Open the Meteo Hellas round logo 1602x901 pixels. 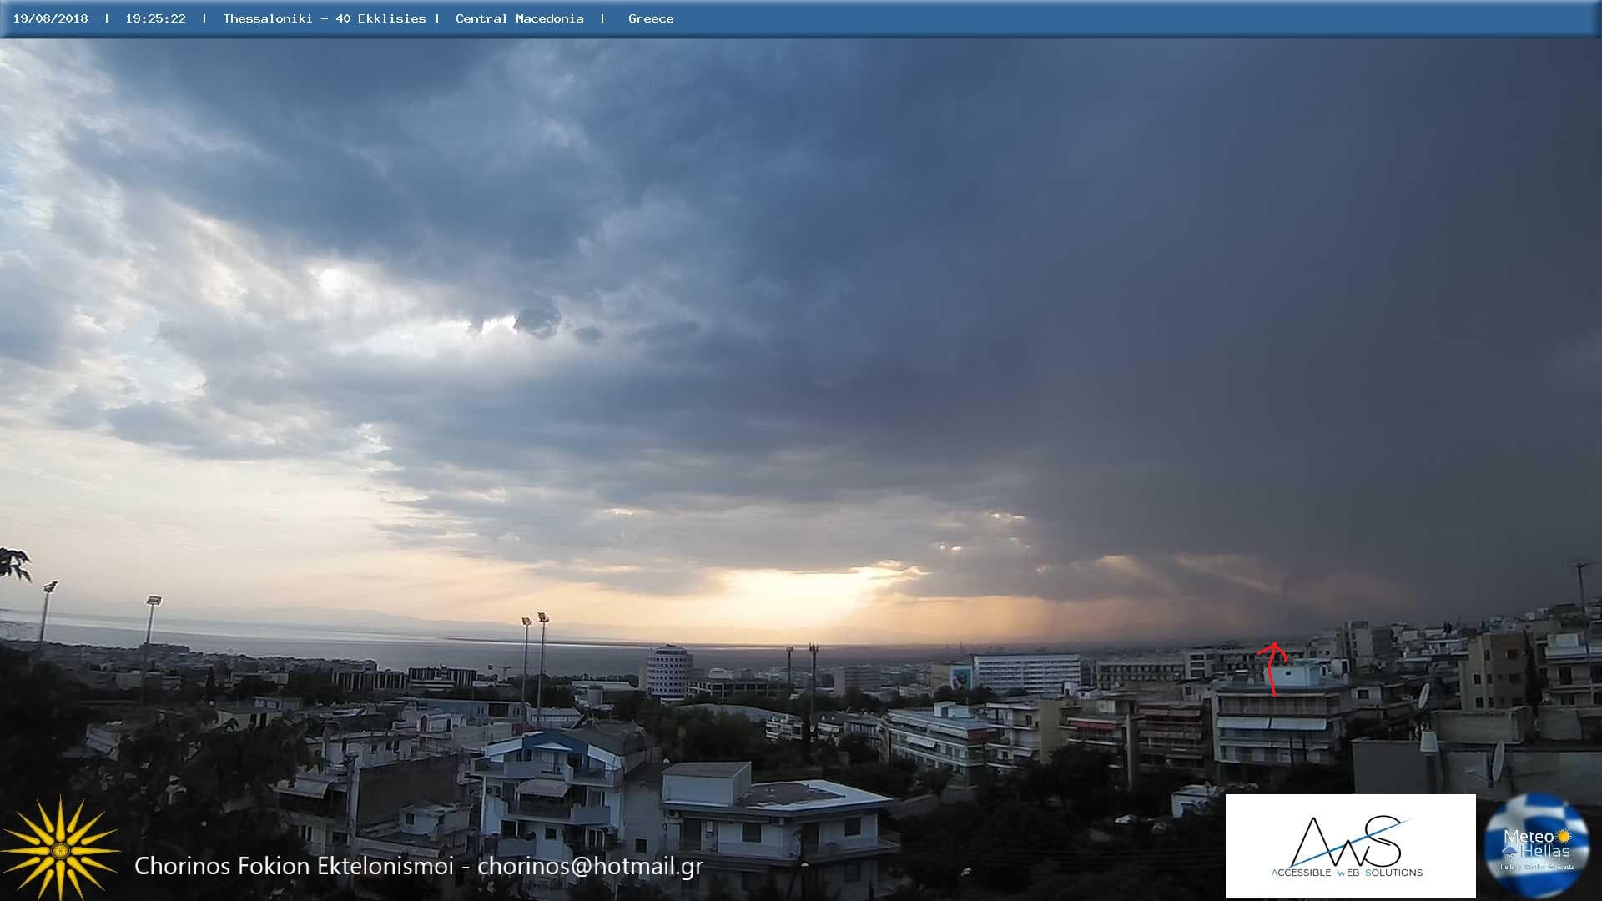1537,846
